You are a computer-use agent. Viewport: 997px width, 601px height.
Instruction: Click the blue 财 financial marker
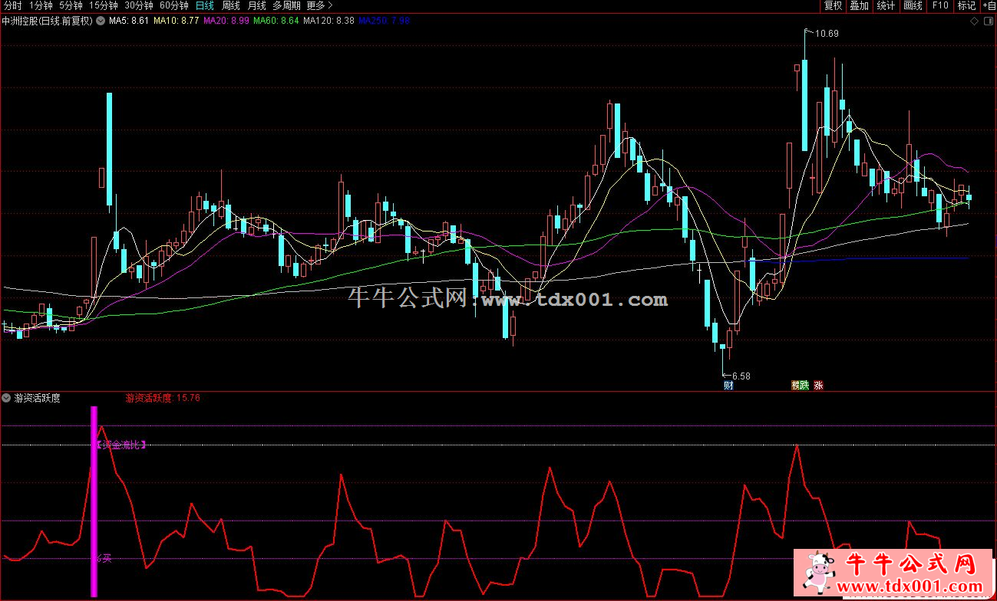(728, 386)
